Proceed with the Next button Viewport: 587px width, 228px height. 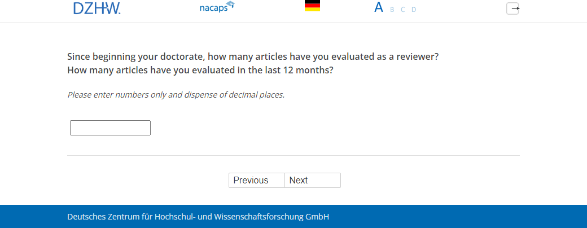pyautogui.click(x=312, y=181)
